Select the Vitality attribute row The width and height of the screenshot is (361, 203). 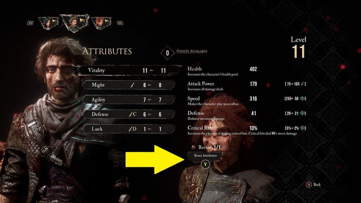pos(129,71)
